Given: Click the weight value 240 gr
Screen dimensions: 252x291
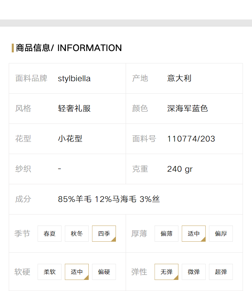Looking at the screenshot, I should click(180, 169).
